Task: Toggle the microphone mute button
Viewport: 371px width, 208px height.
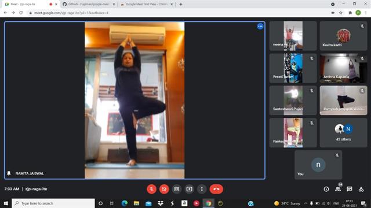Action: 151,189
